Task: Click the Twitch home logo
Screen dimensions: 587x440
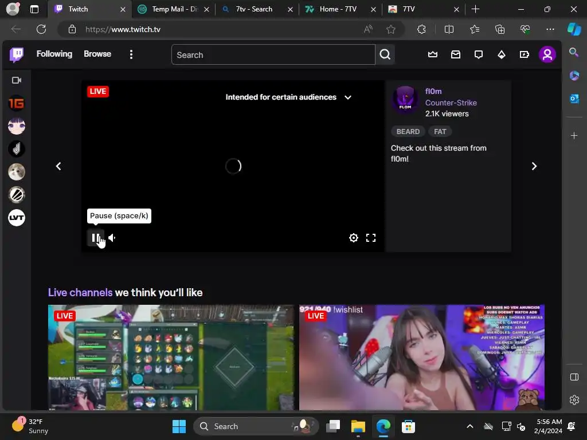Action: click(x=17, y=54)
